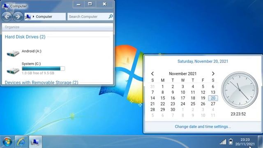This screenshot has height=148, width=263.
Task: Select November 1 in calendar
Action: point(163,87)
